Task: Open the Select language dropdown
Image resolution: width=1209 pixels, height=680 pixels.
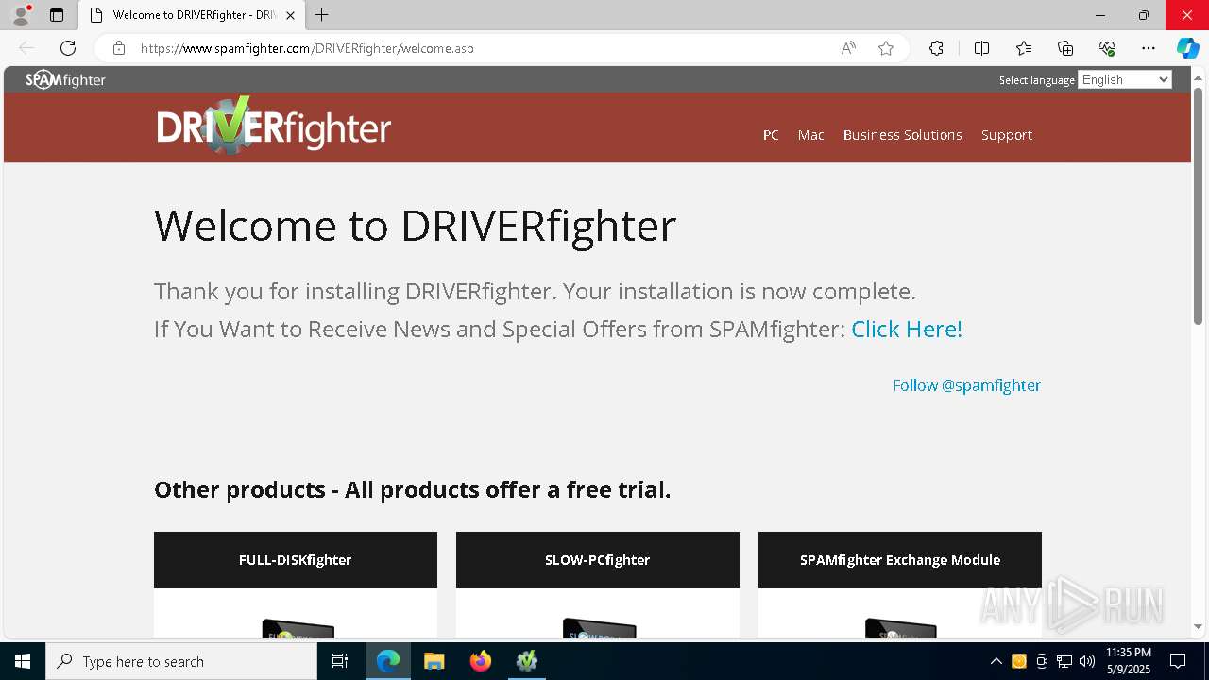Action: tap(1125, 79)
